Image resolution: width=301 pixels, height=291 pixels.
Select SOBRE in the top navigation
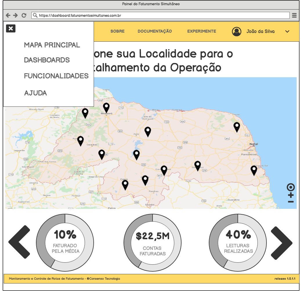tap(117, 31)
